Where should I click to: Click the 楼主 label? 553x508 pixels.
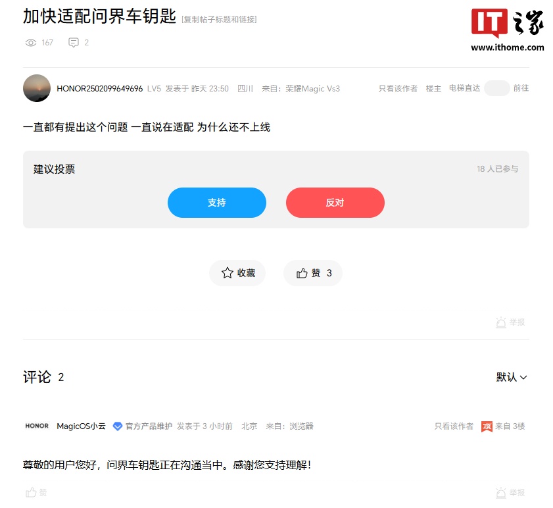433,89
